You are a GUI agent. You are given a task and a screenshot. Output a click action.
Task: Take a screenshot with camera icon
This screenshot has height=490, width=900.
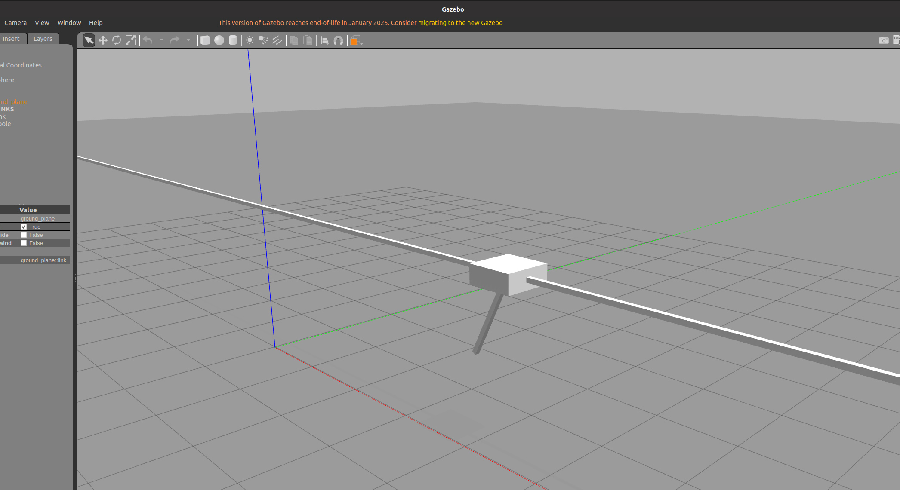click(884, 40)
